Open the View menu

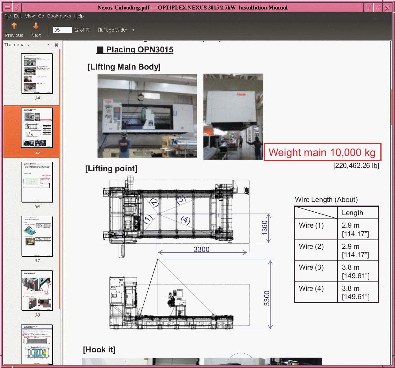click(30, 16)
